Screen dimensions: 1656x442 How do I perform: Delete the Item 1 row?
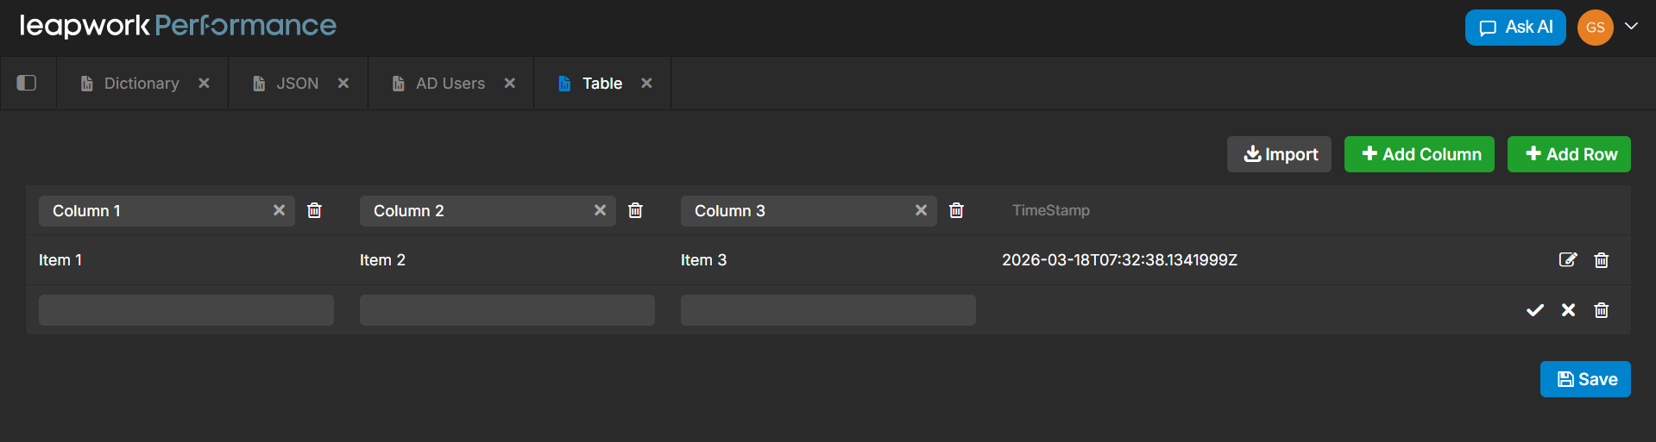(1602, 260)
